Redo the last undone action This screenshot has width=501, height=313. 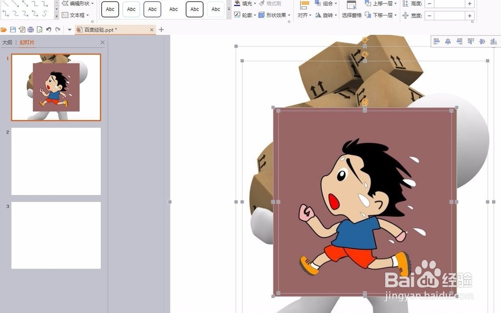[x=58, y=29]
